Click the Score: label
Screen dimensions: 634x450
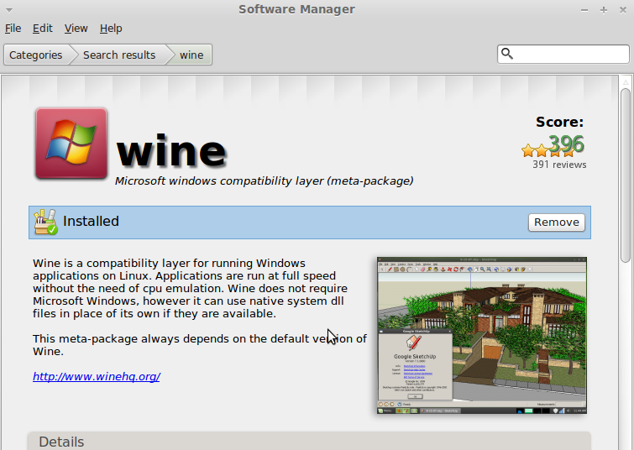point(559,122)
